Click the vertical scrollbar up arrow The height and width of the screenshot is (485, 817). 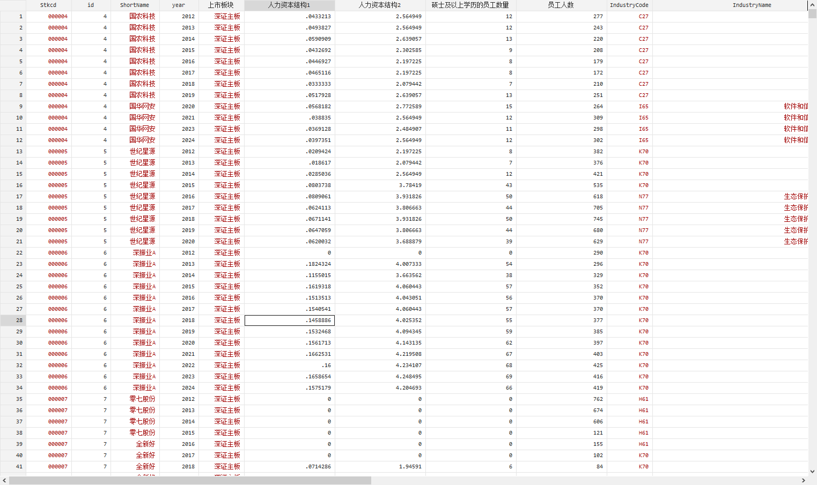(812, 5)
